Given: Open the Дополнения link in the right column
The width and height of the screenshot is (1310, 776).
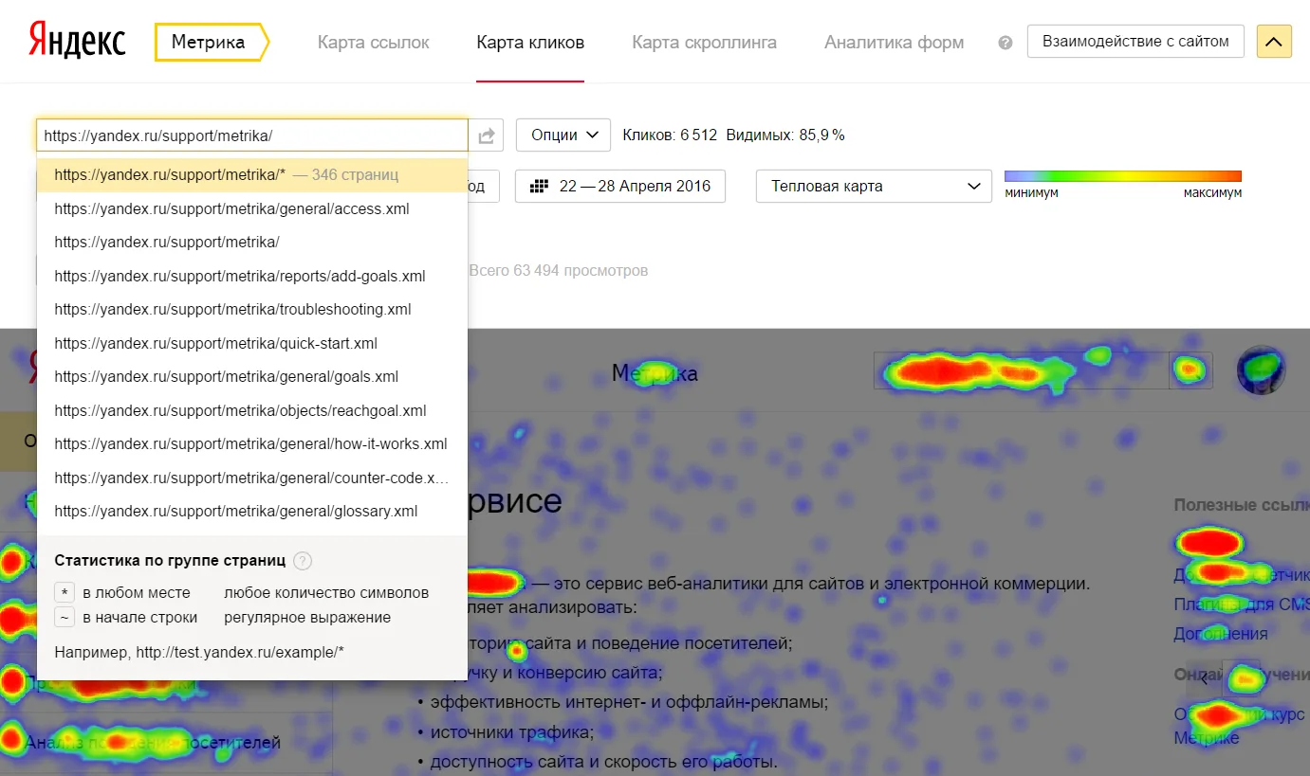Looking at the screenshot, I should click(x=1221, y=634).
